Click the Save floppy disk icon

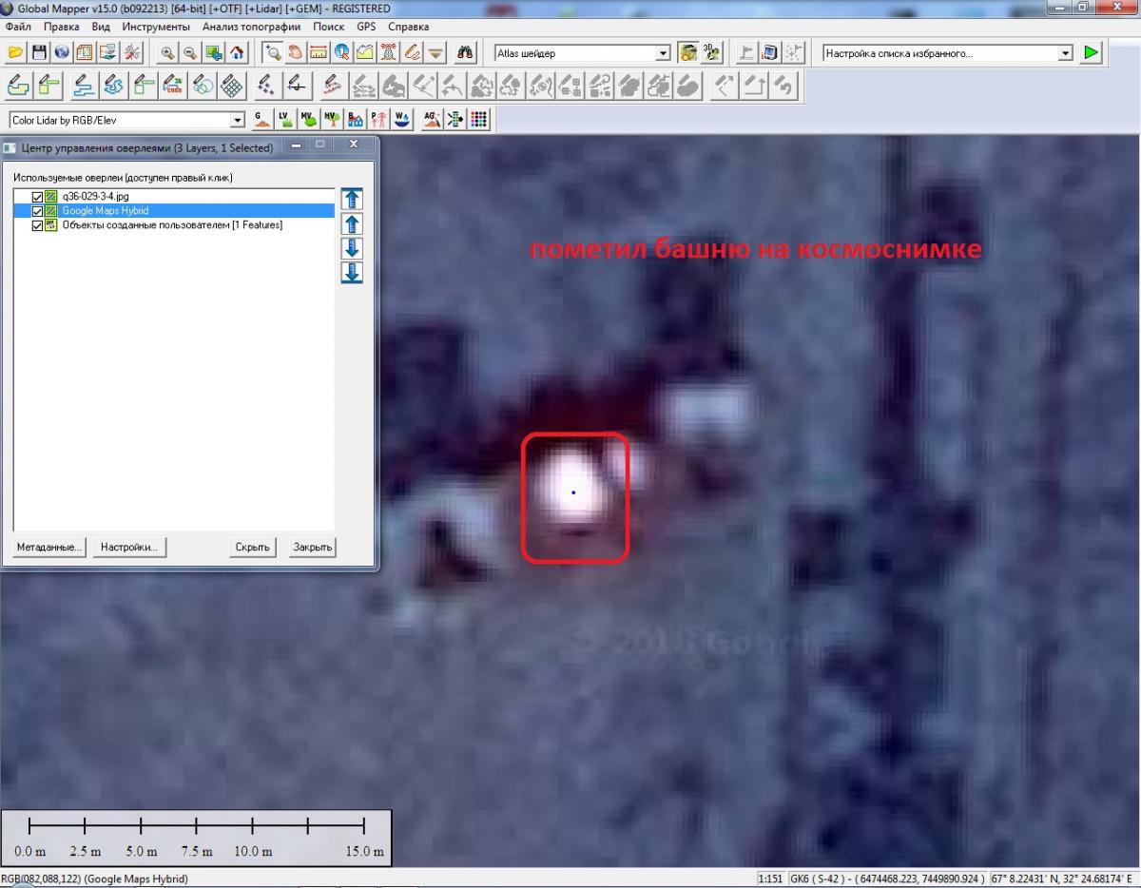pos(39,53)
